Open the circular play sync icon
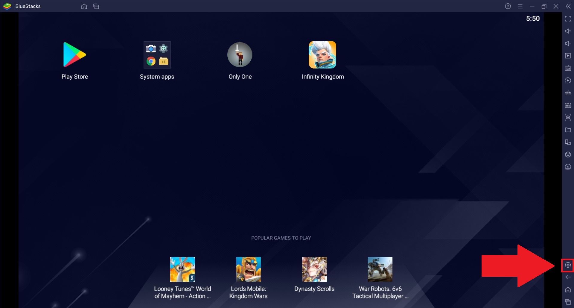The height and width of the screenshot is (308, 574). [568, 81]
